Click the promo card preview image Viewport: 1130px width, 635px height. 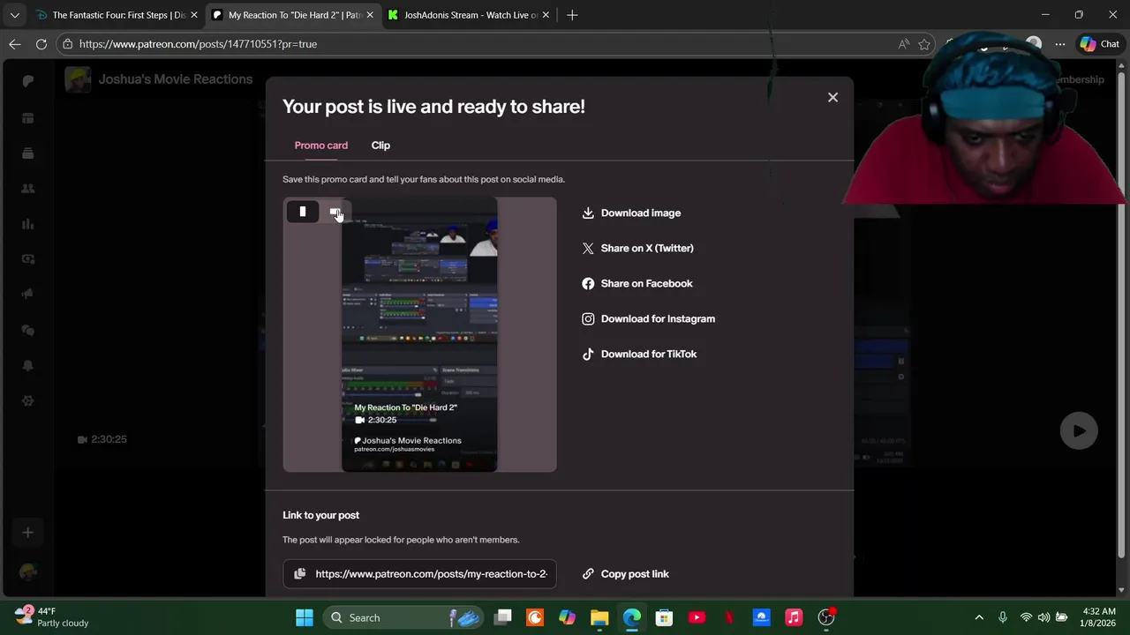point(419,334)
